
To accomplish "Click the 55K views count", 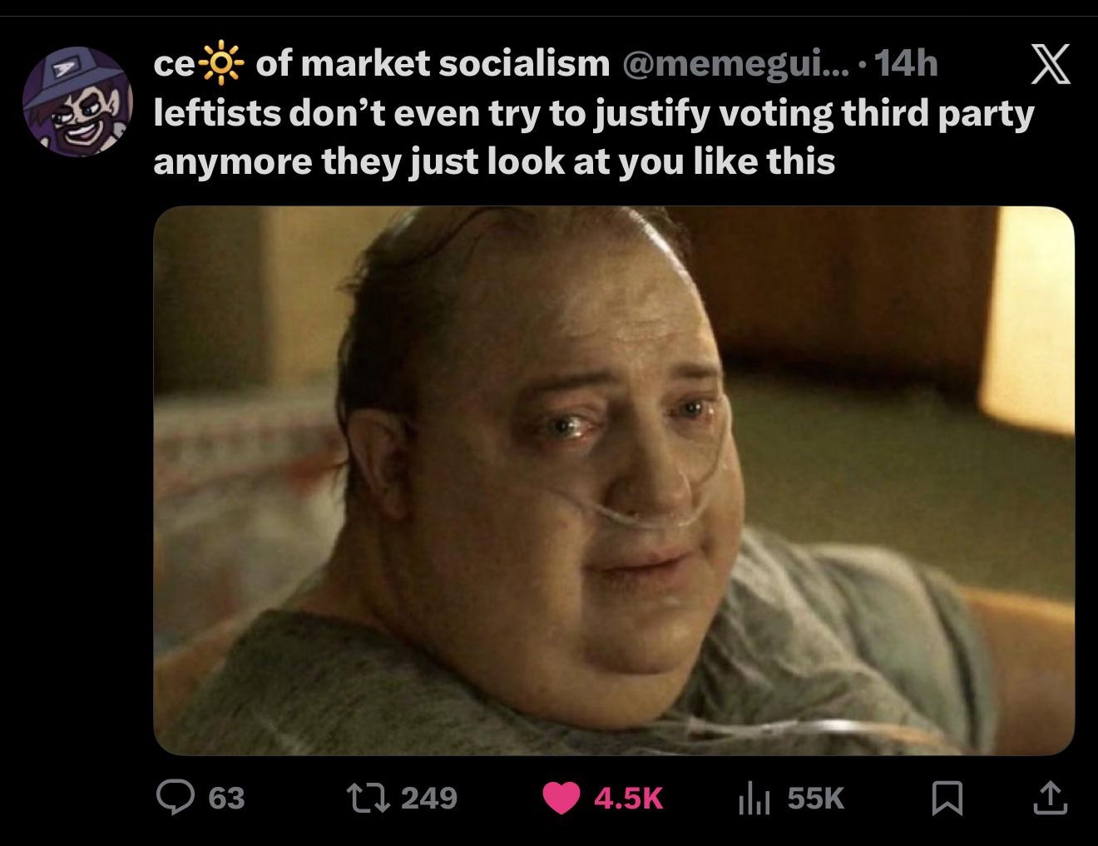I will [x=815, y=799].
